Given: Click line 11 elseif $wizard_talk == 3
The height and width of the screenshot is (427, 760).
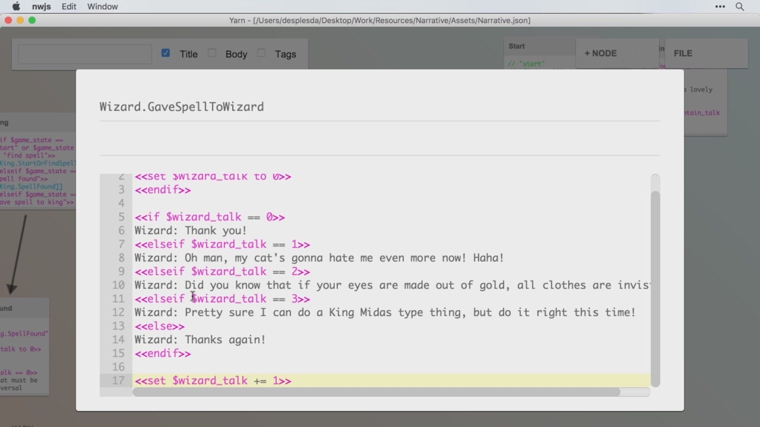Looking at the screenshot, I should tap(222, 299).
